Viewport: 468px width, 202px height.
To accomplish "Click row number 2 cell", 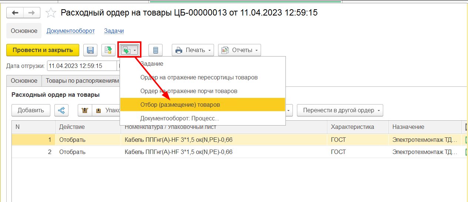I will pyautogui.click(x=33, y=152).
